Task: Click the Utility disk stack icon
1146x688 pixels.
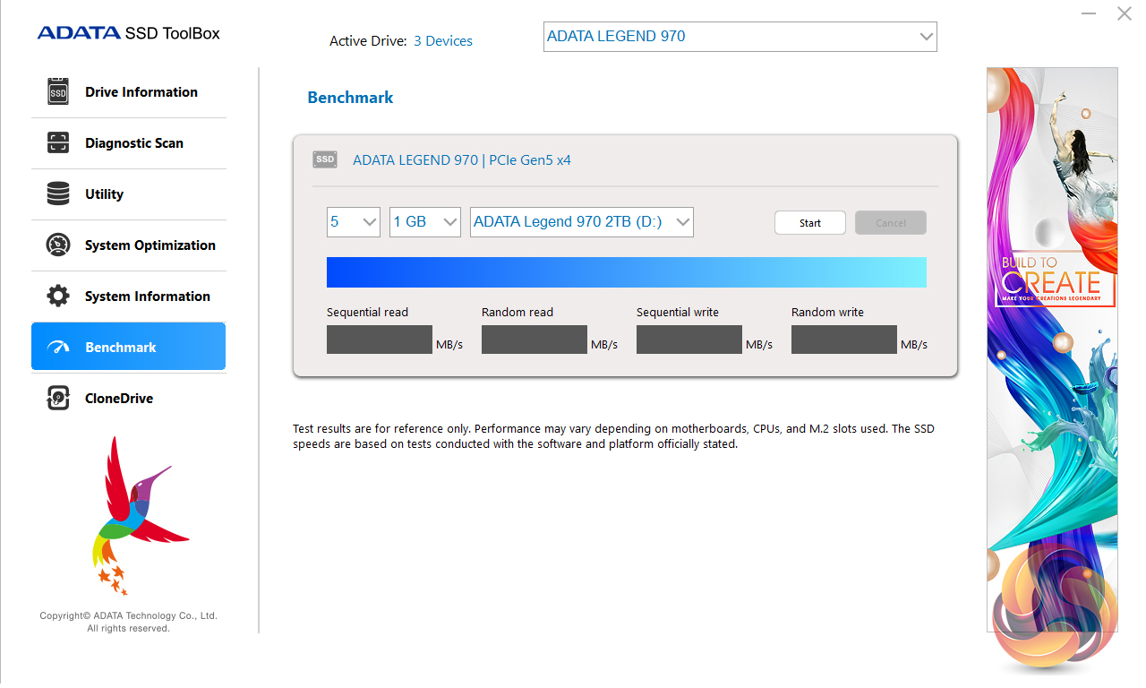Action: 58,194
